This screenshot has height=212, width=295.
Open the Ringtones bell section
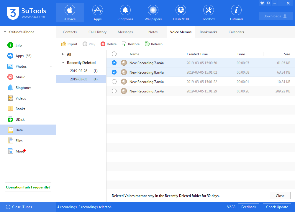tap(125, 13)
